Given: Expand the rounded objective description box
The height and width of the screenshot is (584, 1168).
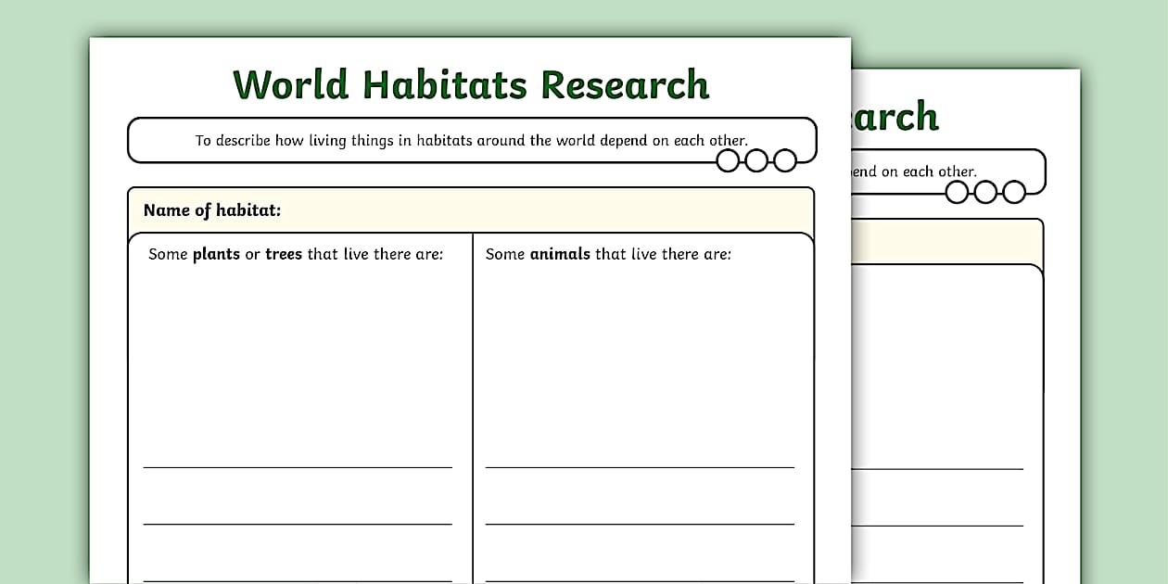Looking at the screenshot, I should coord(471,141).
